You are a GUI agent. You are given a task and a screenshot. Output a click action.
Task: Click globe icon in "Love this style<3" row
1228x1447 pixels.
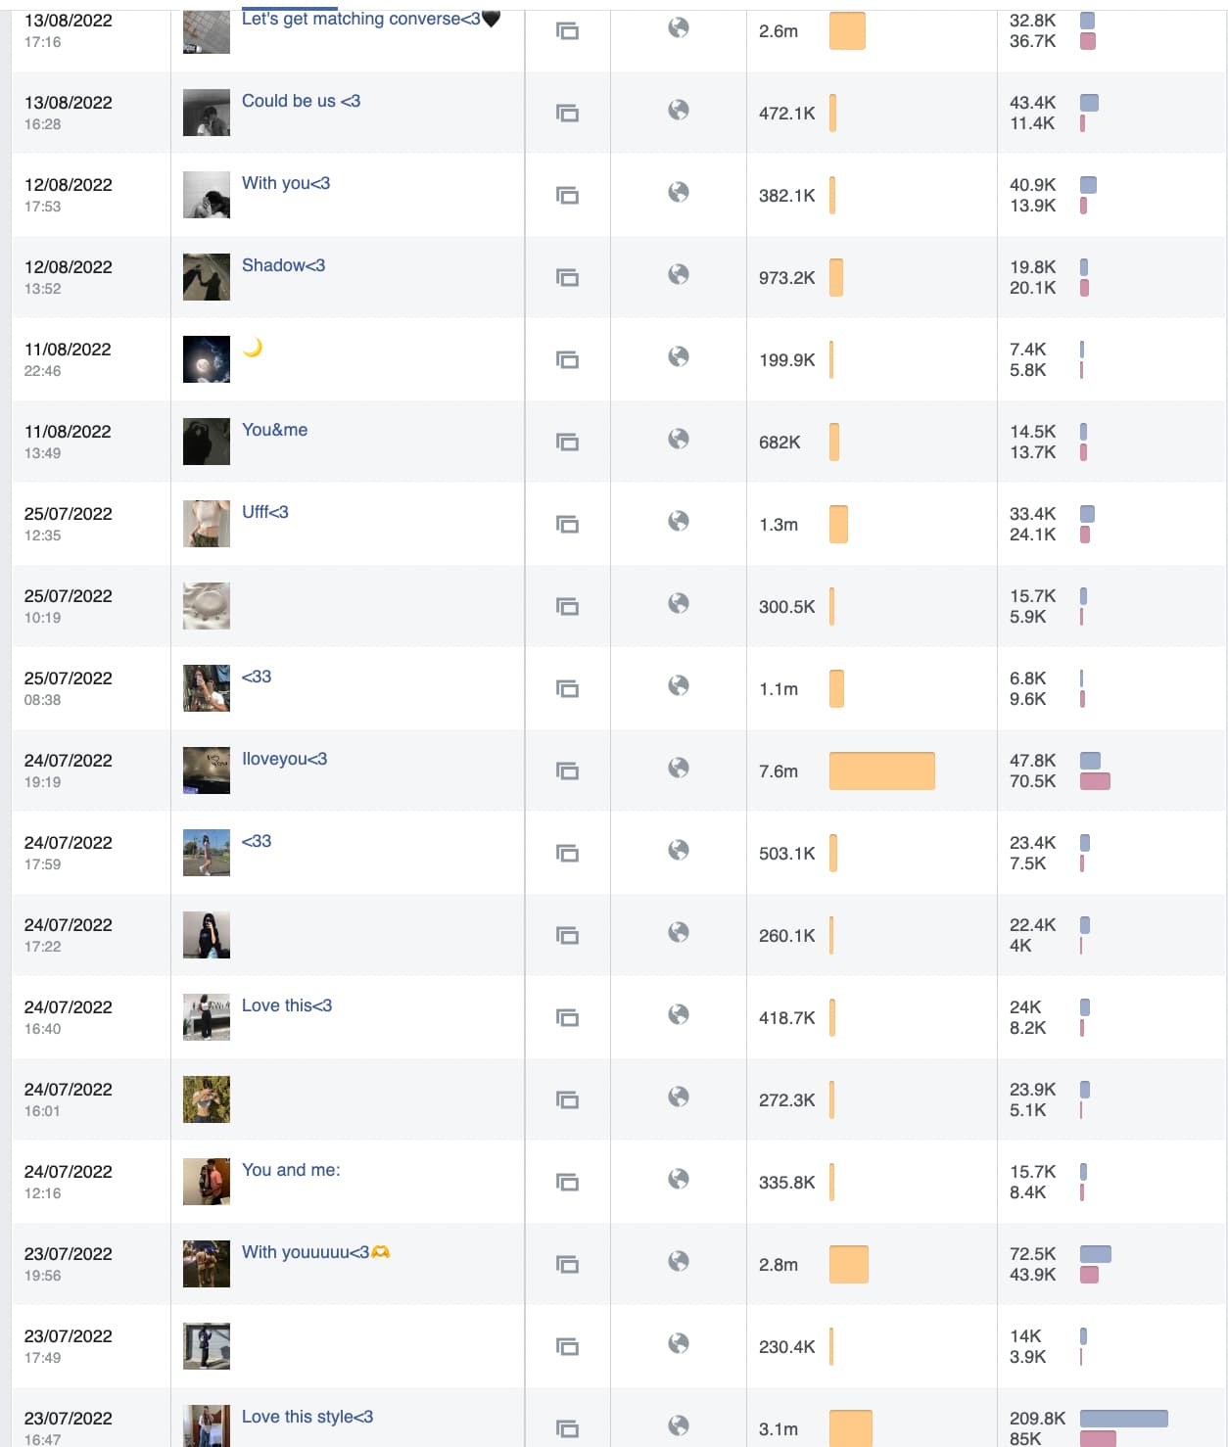click(x=679, y=1425)
